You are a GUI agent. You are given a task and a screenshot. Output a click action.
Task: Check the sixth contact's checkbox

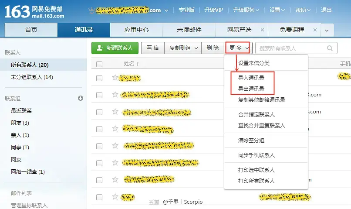tap(99, 163)
